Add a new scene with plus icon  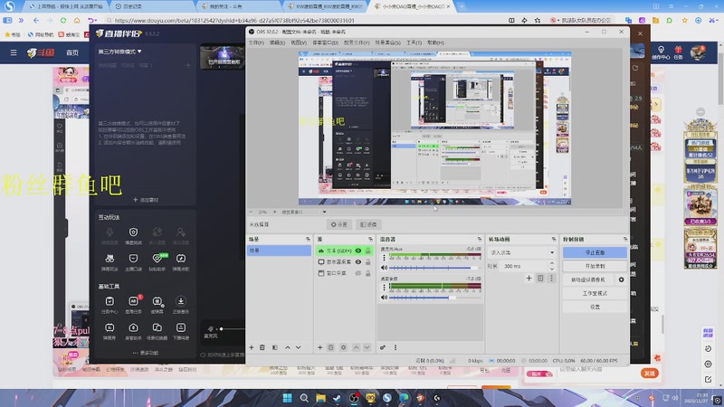coord(252,347)
